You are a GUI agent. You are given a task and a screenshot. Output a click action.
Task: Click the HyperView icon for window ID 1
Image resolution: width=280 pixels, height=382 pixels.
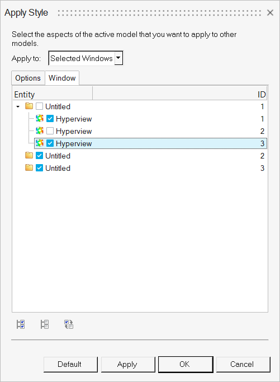point(40,119)
